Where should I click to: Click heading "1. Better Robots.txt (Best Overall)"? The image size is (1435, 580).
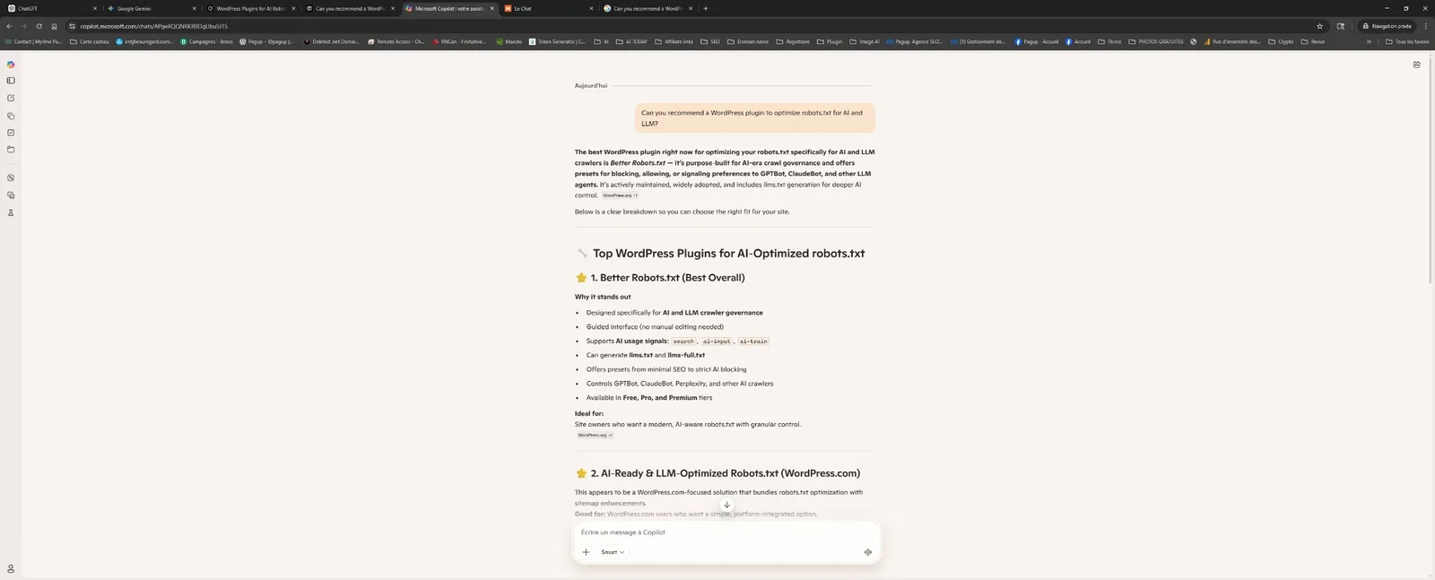pos(667,278)
